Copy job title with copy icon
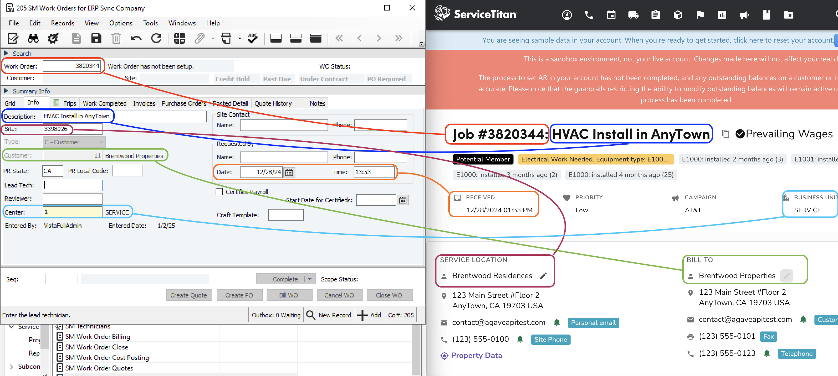The height and width of the screenshot is (376, 838). (725, 134)
